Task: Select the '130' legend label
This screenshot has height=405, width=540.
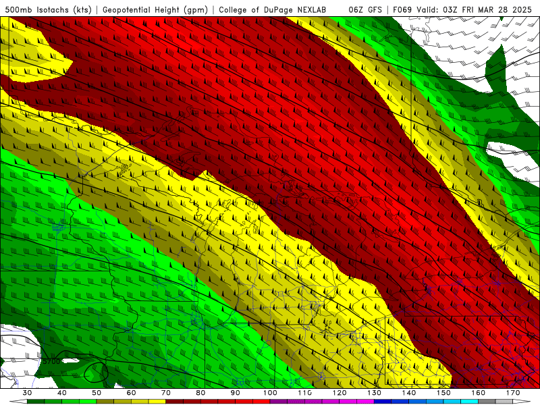Action: point(375,393)
